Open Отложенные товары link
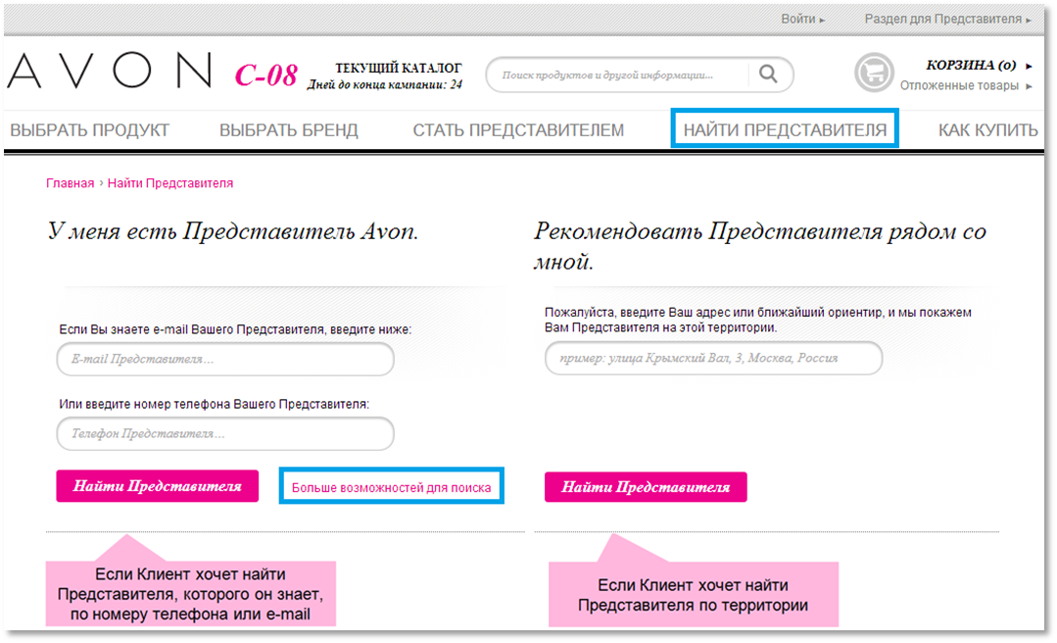The height and width of the screenshot is (643, 1057). point(959,85)
